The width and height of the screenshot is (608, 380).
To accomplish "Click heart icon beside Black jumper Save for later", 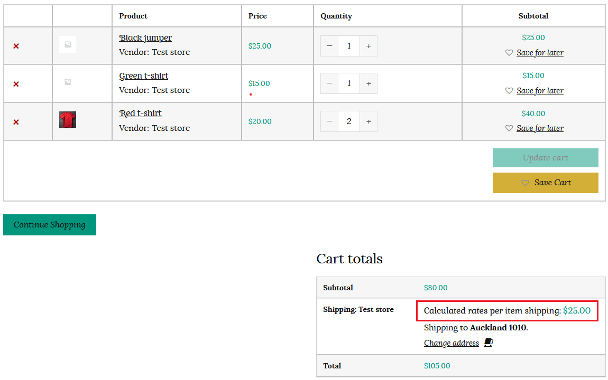I will point(509,53).
